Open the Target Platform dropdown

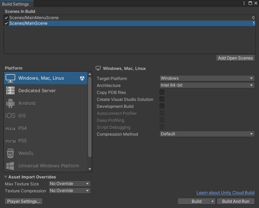207,78
